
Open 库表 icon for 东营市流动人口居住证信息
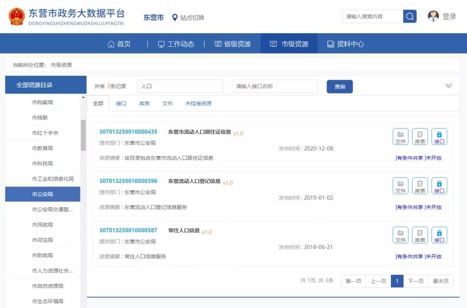[x=419, y=137]
